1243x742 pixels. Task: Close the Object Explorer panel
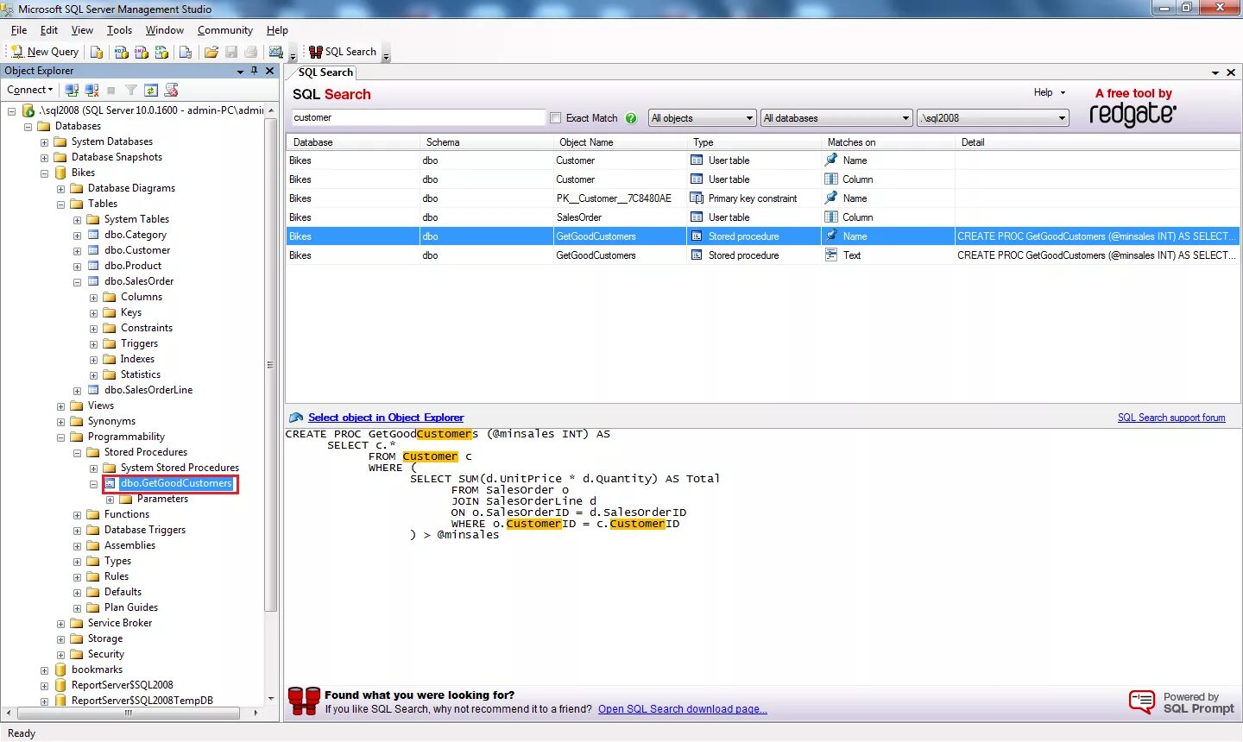pos(269,71)
